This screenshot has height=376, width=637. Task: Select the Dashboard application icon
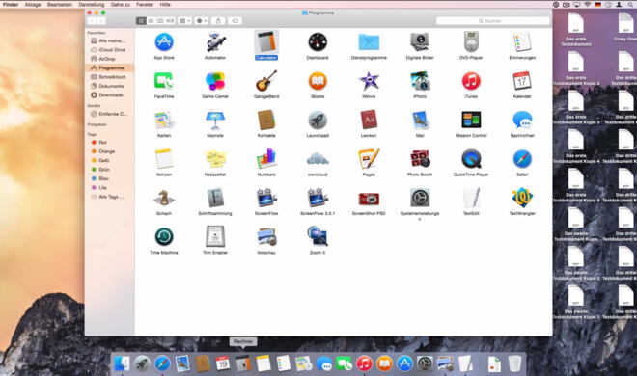[318, 42]
